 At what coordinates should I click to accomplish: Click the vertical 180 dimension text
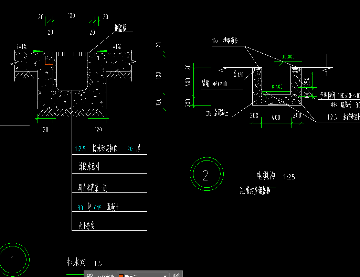pyautogui.click(x=159, y=75)
